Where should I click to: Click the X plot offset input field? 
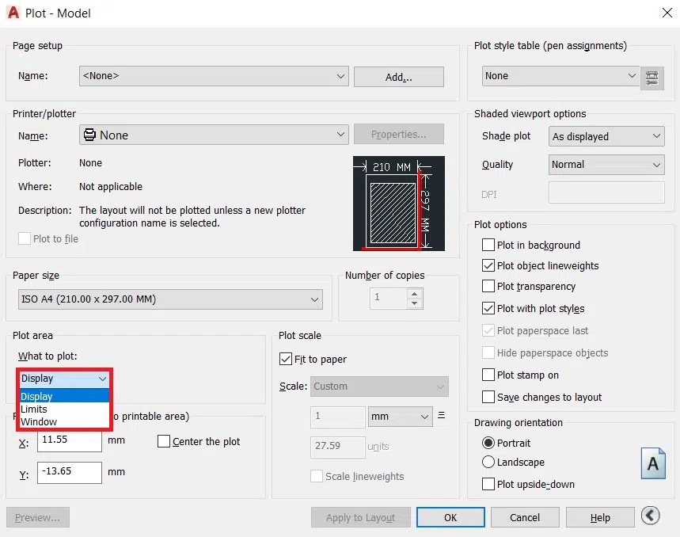click(x=69, y=440)
